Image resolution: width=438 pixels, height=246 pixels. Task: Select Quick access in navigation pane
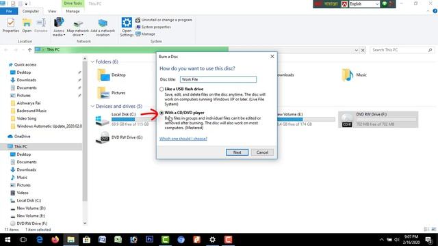(25, 65)
